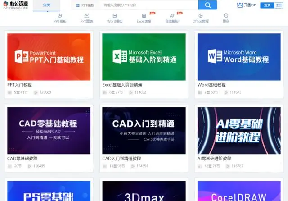Viewport: 288px width, 201px height.
Task: Click the '7章 50节' text
Action: (x=211, y=92)
